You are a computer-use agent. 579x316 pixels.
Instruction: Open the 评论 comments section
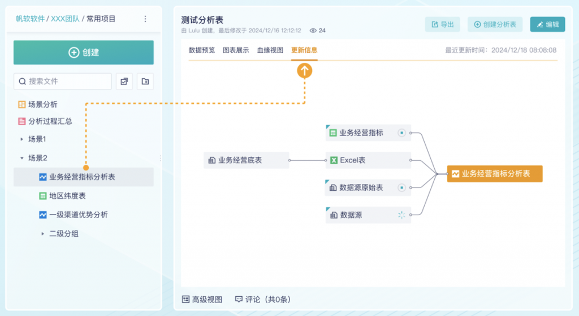pos(262,300)
